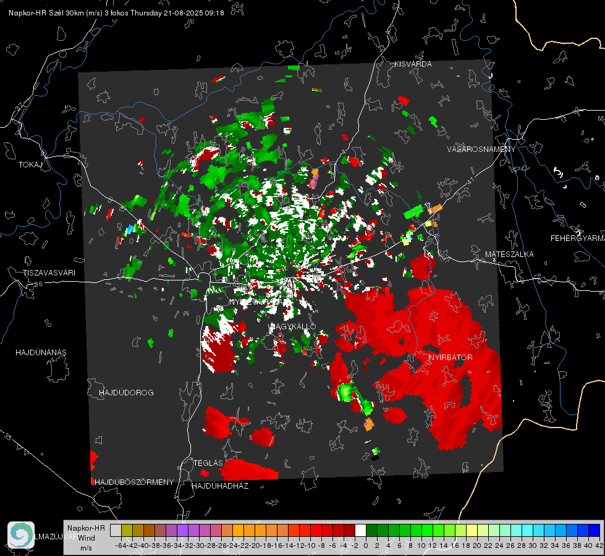Pick the olive swatch between -64 and -42
The image size is (605, 556).
(x=127, y=530)
